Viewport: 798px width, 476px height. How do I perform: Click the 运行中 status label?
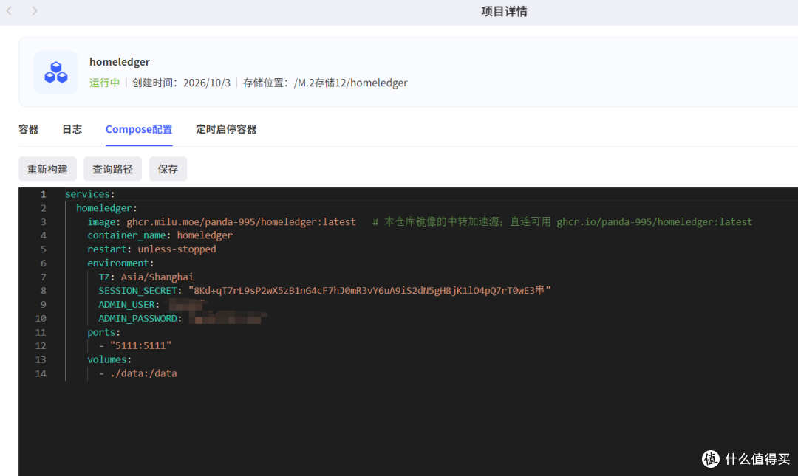point(104,83)
